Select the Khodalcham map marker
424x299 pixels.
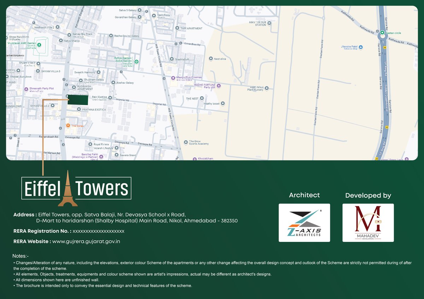click(194, 159)
